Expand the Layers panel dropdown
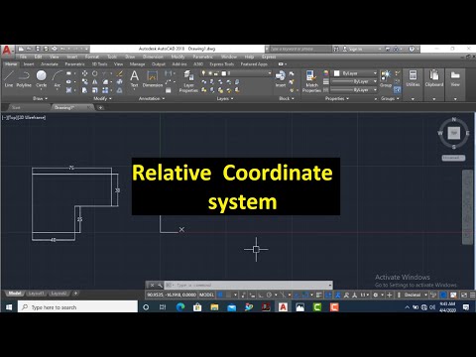The height and width of the screenshot is (357, 476). [225, 98]
